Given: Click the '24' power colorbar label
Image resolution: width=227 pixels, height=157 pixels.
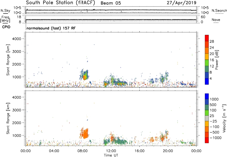Looking at the screenshot, I should (x=212, y=48).
